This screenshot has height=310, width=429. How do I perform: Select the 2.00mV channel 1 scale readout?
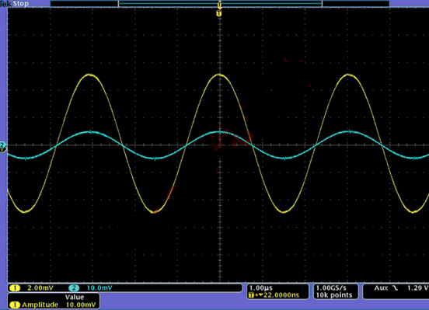[40, 287]
